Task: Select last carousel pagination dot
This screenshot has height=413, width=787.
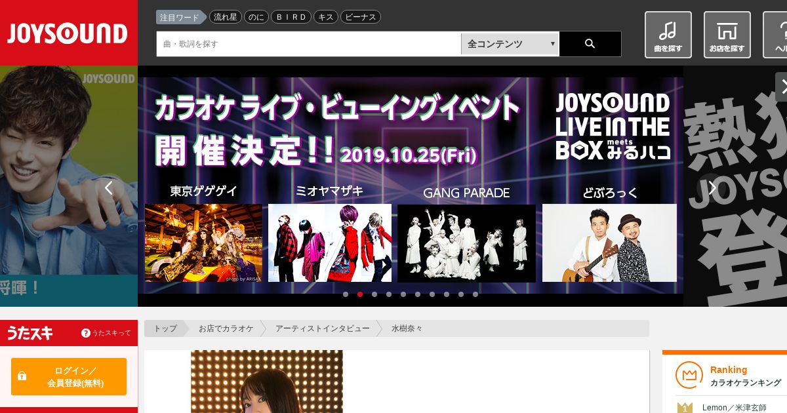Action: [x=475, y=294]
